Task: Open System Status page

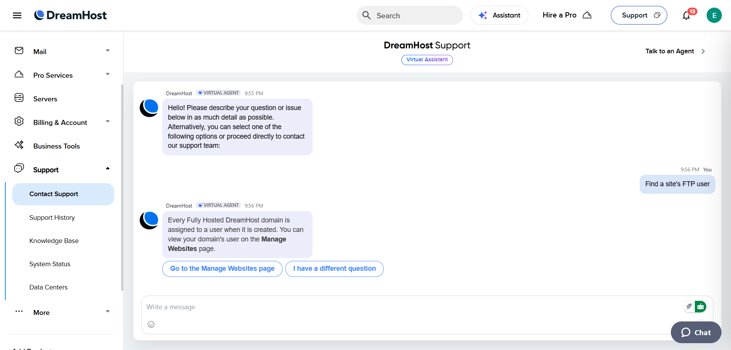Action: pos(50,264)
